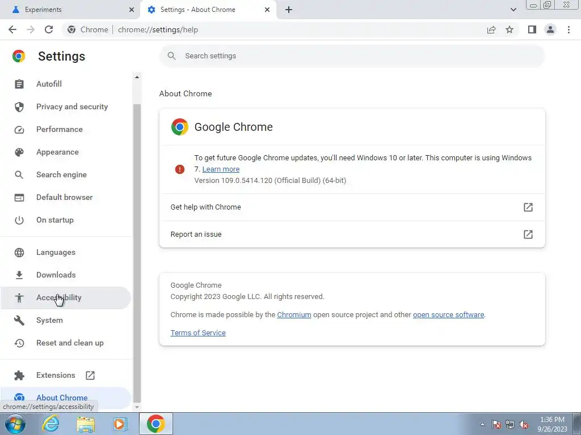The image size is (581, 435).
Task: Show hidden system tray icons
Action: pos(482,424)
